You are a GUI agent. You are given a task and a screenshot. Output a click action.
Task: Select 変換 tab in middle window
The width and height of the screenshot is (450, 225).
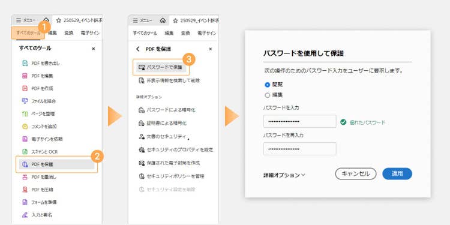click(185, 33)
